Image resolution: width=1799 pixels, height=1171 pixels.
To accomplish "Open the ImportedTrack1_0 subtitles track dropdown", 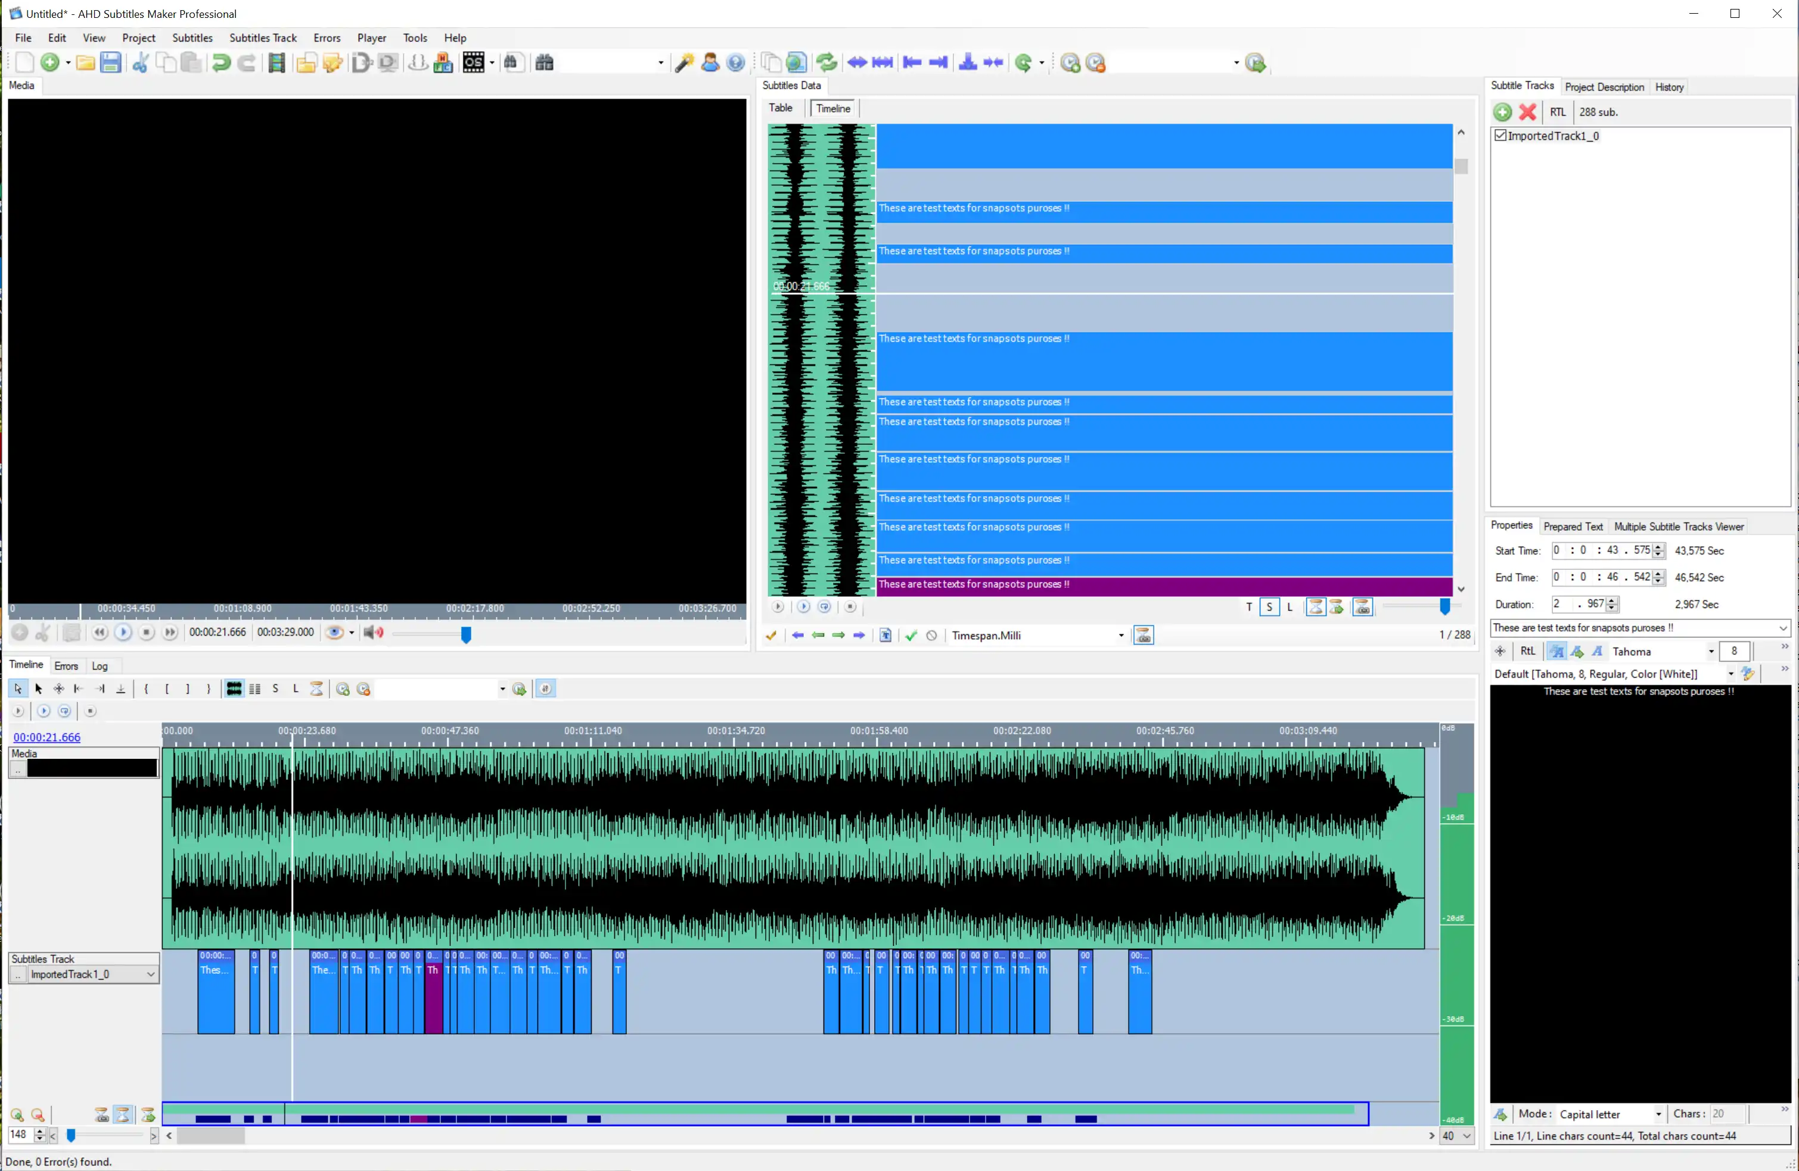I will pos(150,974).
